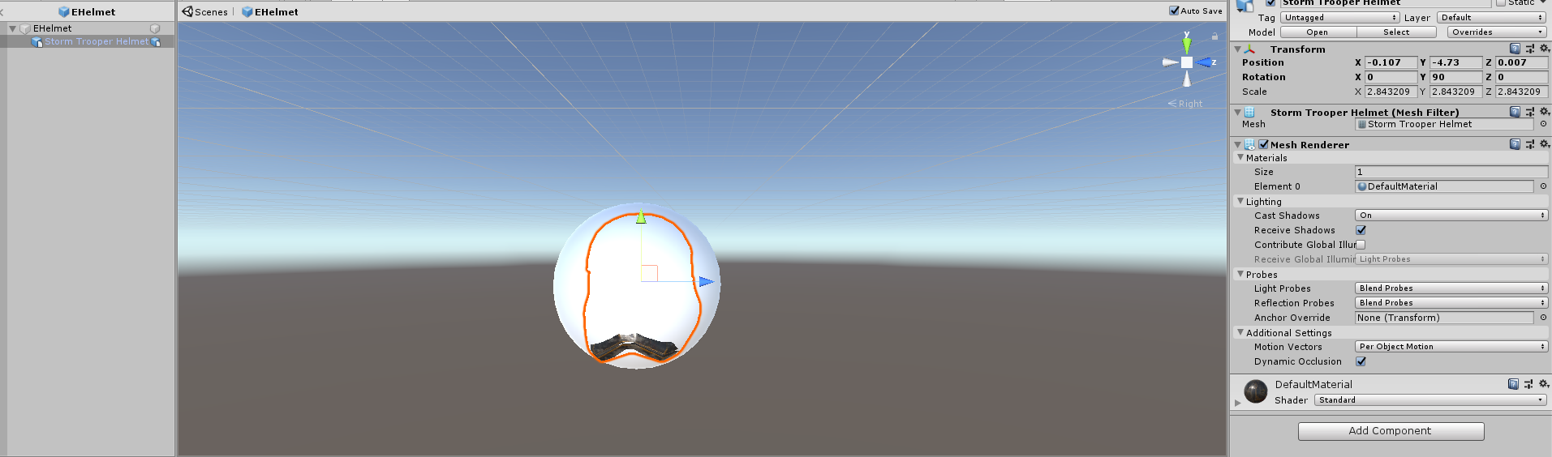Click the blue Z axis cone of orientation gizmo
Viewport: 1552px width, 457px height.
click(1205, 62)
